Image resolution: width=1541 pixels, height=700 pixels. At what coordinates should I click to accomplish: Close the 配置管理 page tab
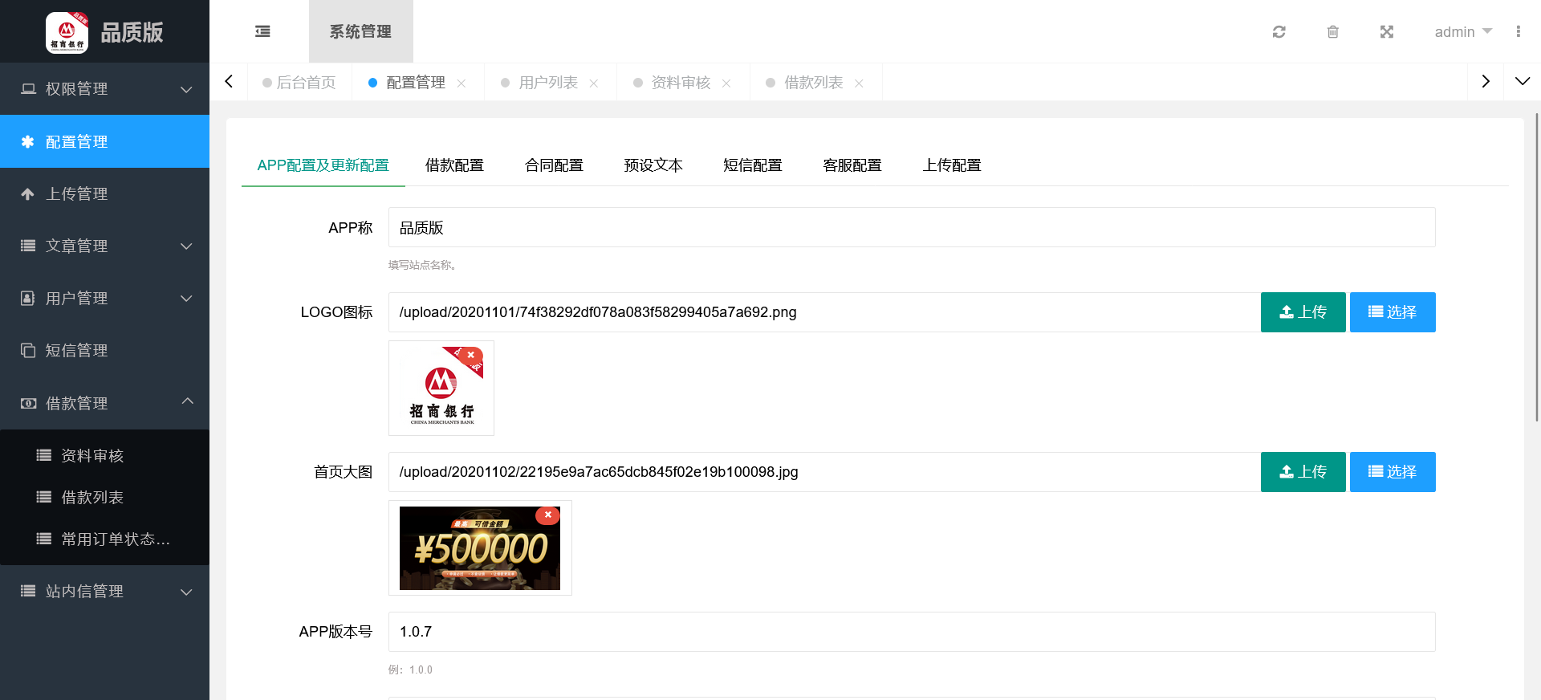461,83
